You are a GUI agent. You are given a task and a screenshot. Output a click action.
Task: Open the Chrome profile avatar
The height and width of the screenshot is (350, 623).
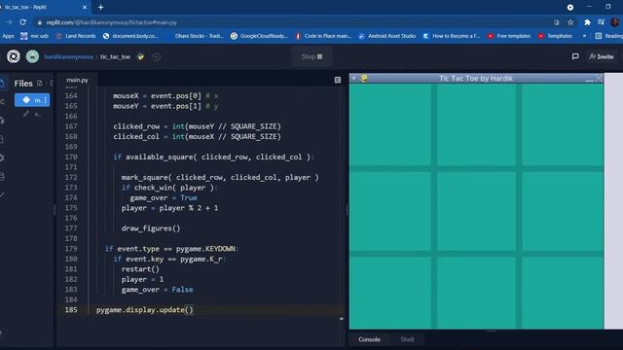point(614,22)
